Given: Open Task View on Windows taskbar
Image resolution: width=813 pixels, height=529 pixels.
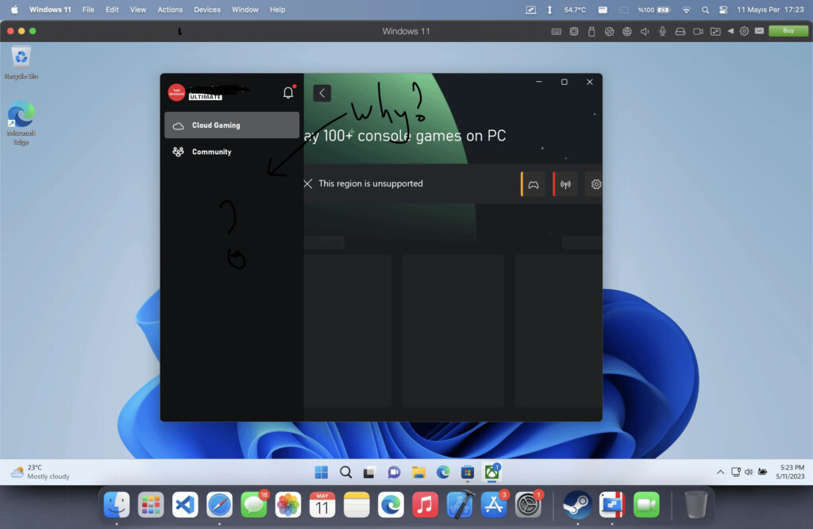Looking at the screenshot, I should tap(369, 472).
